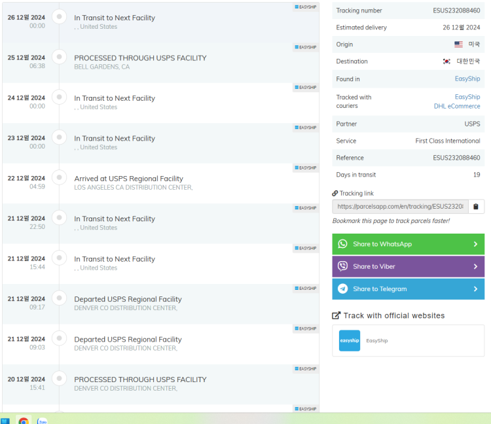The image size is (491, 424).
Task: Click the tracking link URL field
Action: 400,207
